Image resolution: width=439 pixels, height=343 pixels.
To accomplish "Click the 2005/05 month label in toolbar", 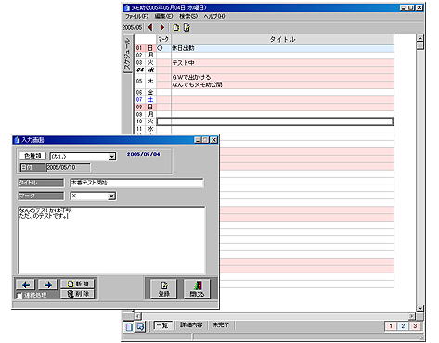I will tap(132, 28).
